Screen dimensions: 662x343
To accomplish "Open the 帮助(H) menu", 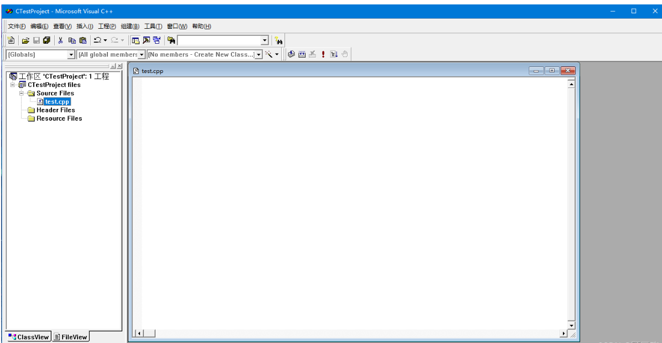I will 201,26.
